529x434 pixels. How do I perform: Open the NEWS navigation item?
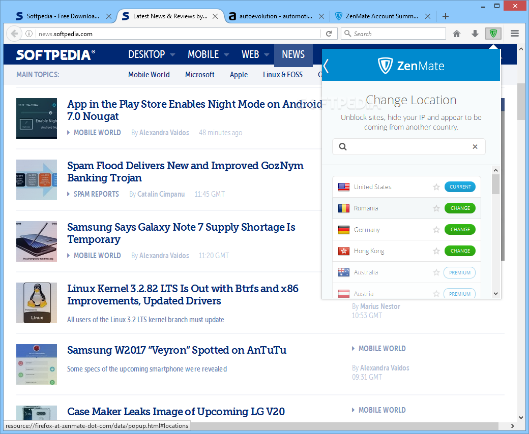point(293,54)
